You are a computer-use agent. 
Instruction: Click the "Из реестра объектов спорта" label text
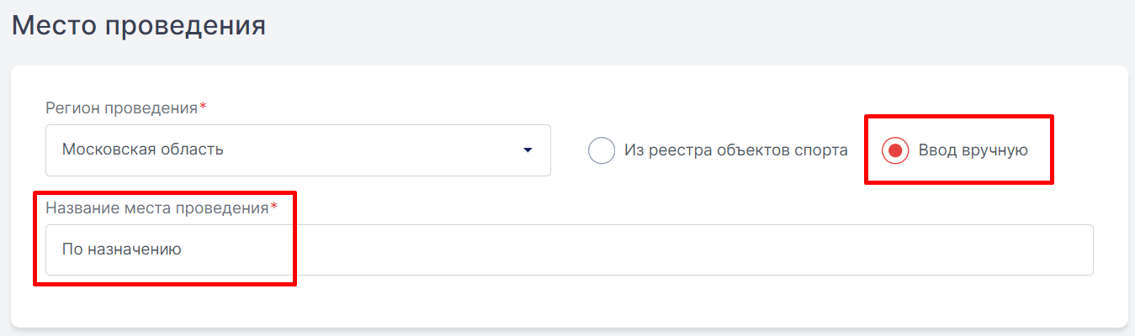(735, 151)
